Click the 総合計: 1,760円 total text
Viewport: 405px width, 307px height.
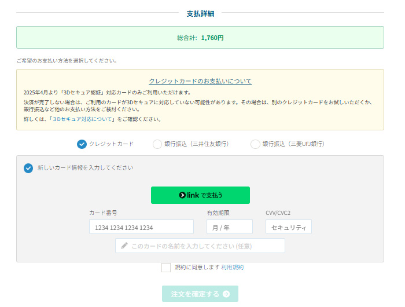[200, 38]
